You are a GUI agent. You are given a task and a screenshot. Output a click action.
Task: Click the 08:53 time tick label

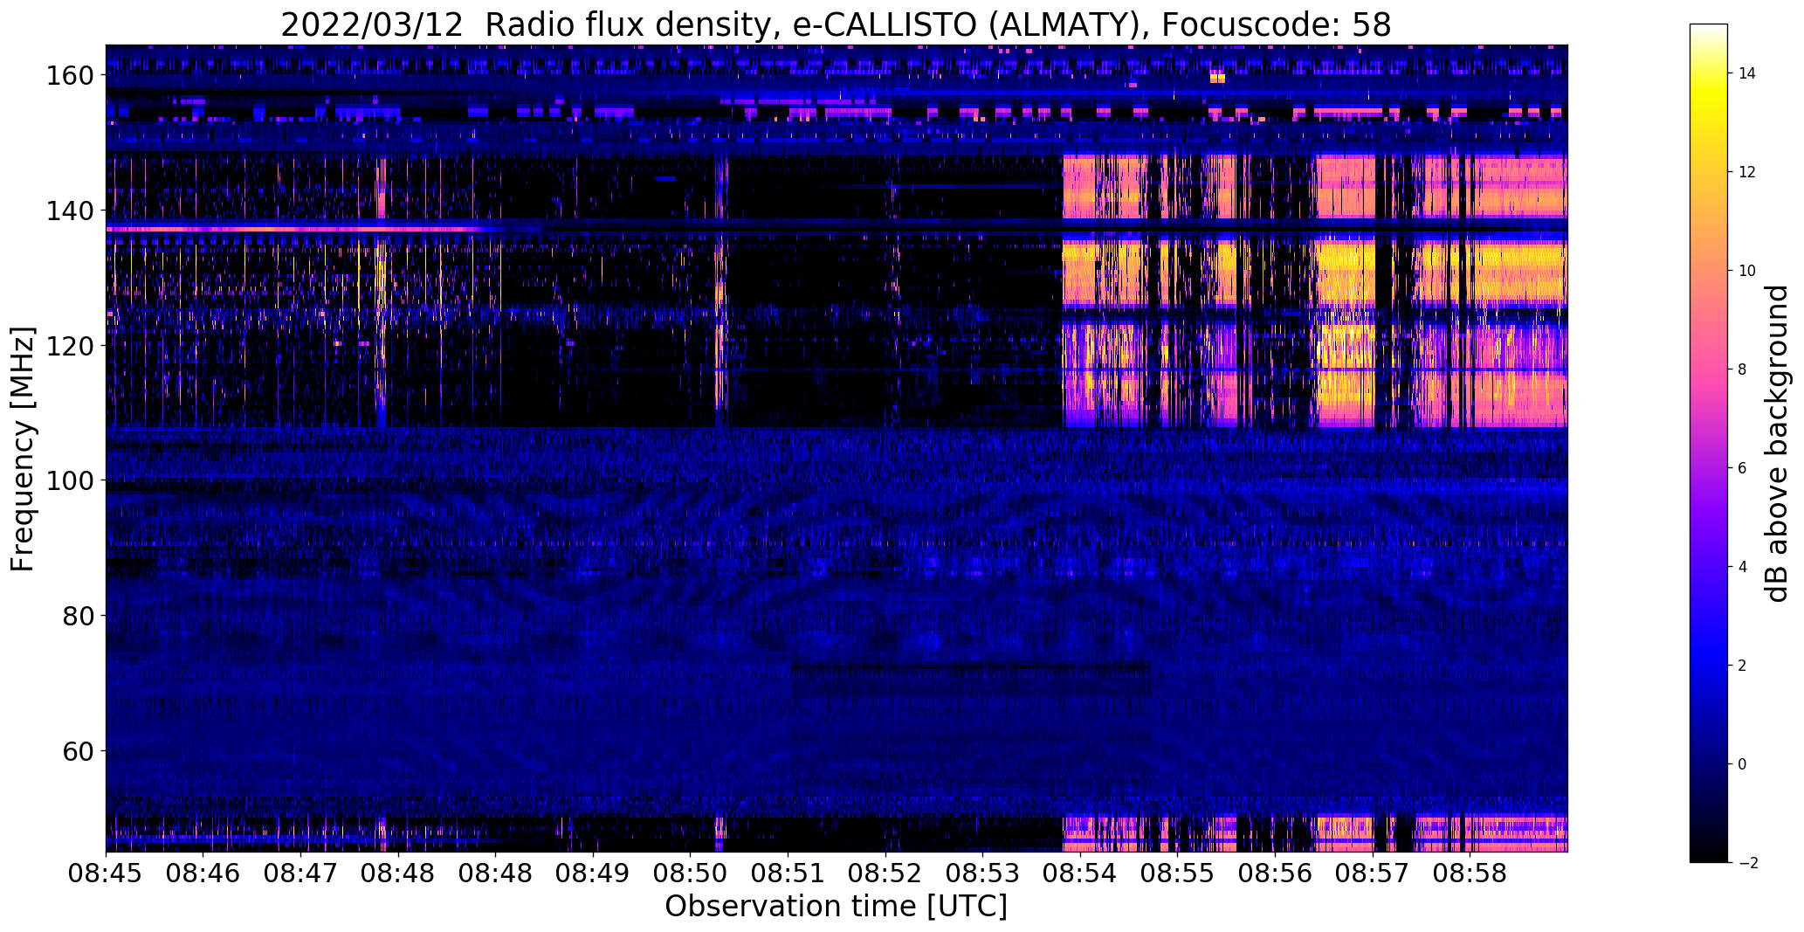click(983, 873)
